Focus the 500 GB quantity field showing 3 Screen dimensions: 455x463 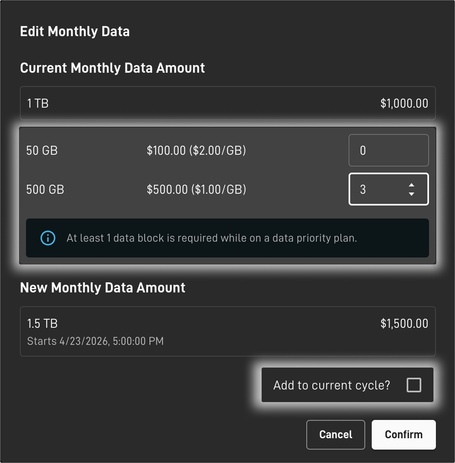pos(388,189)
